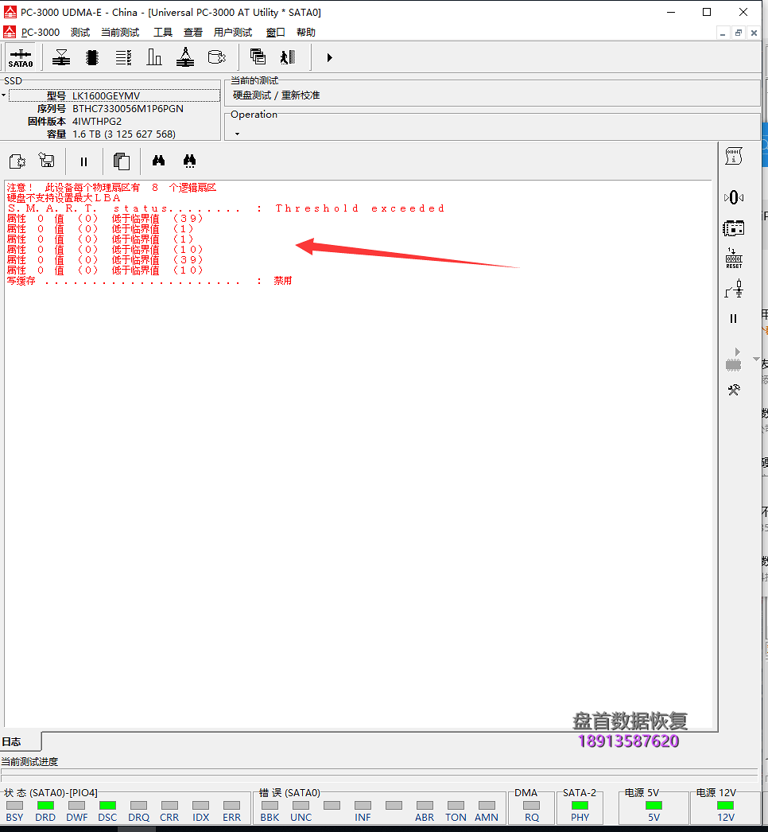
Task: Click the binoculars find icon
Action: click(x=158, y=161)
